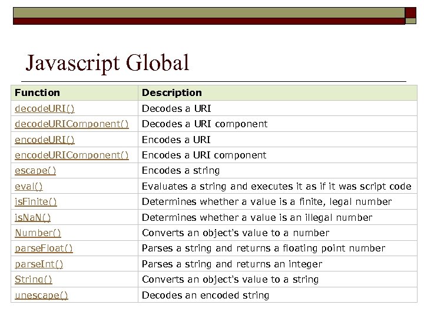Open the encodeURI() function link
This screenshot has width=424, height=318.
[x=45, y=140]
